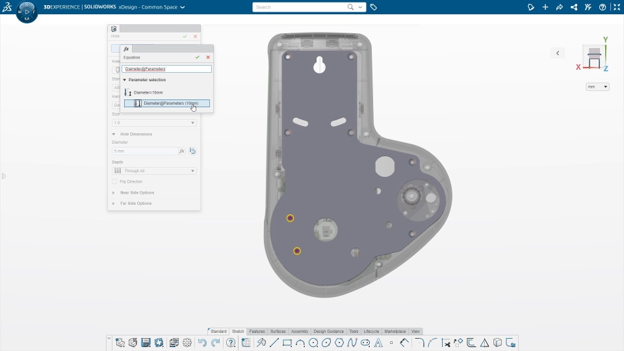Image resolution: width=624 pixels, height=351 pixels.
Task: Click the share arrow icon in top bar
Action: pyautogui.click(x=560, y=7)
